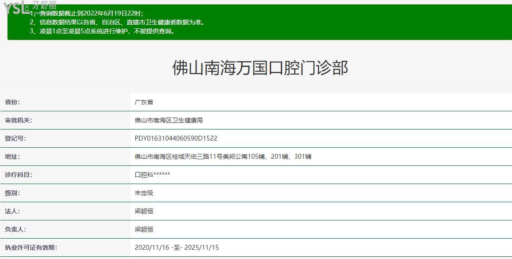Image resolution: width=512 pixels, height=259 pixels.
Task: Click notice line about 2022年6月19日22时
Action: pyautogui.click(x=87, y=13)
